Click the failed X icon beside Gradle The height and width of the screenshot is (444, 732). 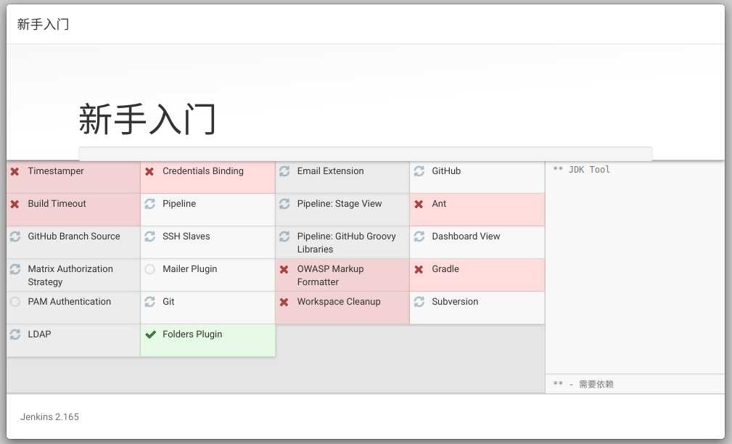[x=419, y=269]
